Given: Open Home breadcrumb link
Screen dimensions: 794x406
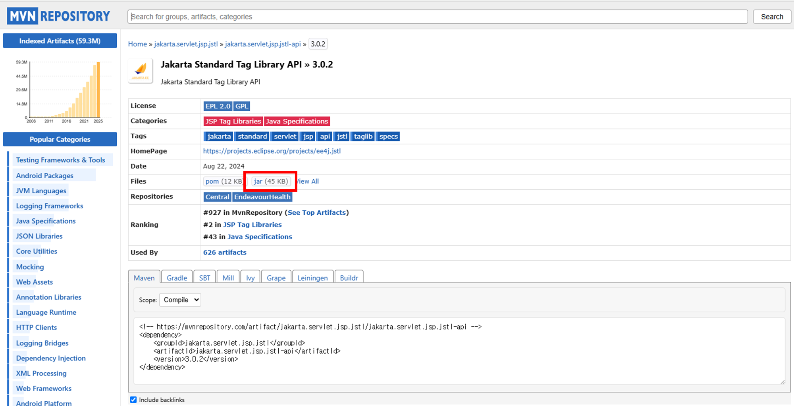Looking at the screenshot, I should [x=137, y=44].
